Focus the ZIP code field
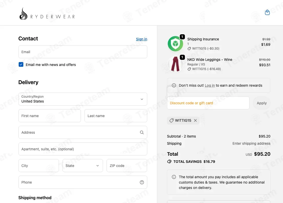The width and height of the screenshot is (283, 203). click(127, 165)
